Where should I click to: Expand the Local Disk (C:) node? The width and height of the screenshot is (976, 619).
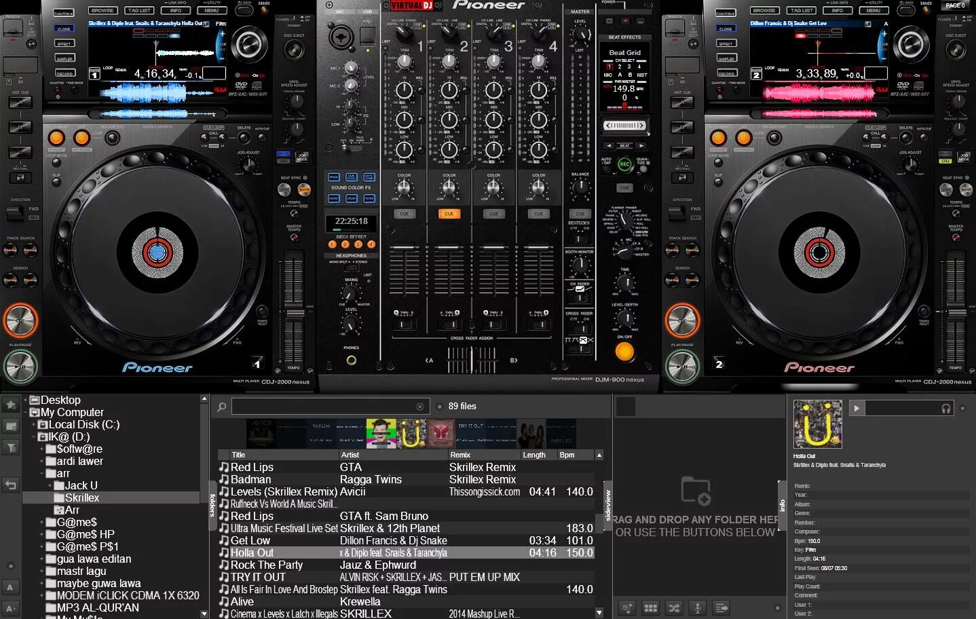pos(34,424)
